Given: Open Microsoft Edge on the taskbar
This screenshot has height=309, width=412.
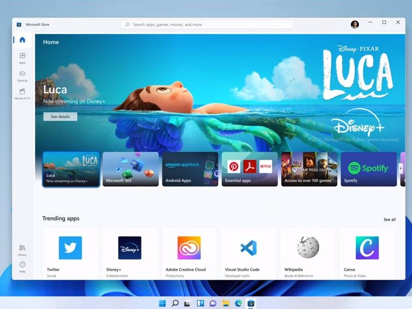Looking at the screenshot, I should 238,303.
